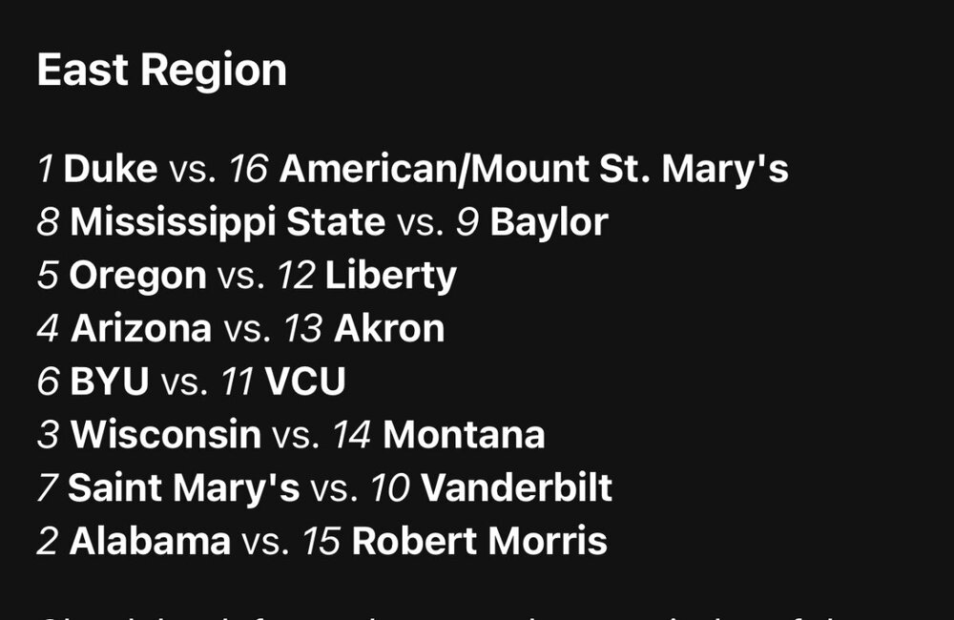
Task: Open the Duke team link
Action: [x=111, y=170]
